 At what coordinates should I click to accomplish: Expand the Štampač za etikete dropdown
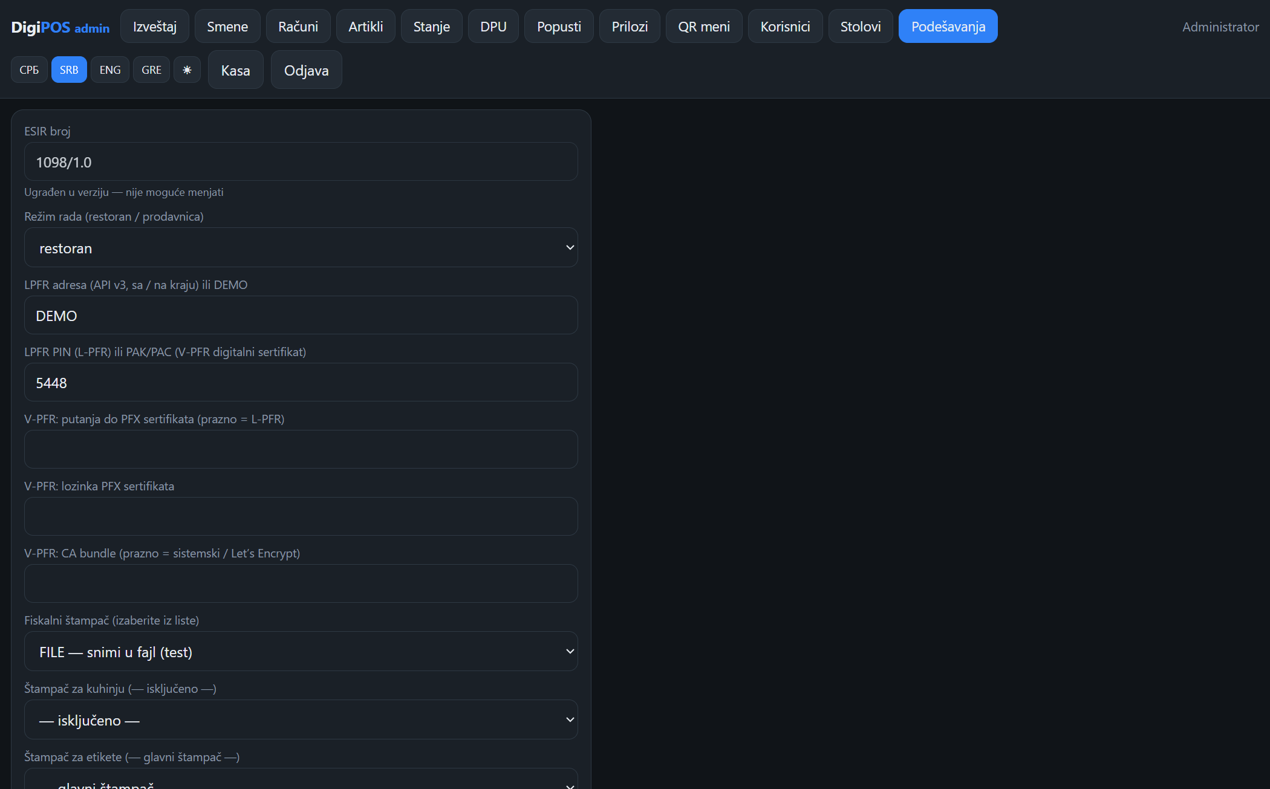pyautogui.click(x=301, y=780)
